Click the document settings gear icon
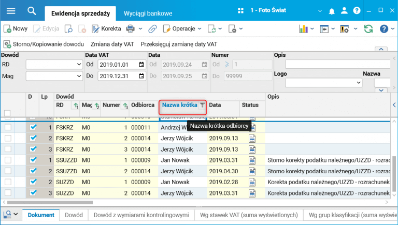The width and height of the screenshot is (398, 225). coord(233,29)
